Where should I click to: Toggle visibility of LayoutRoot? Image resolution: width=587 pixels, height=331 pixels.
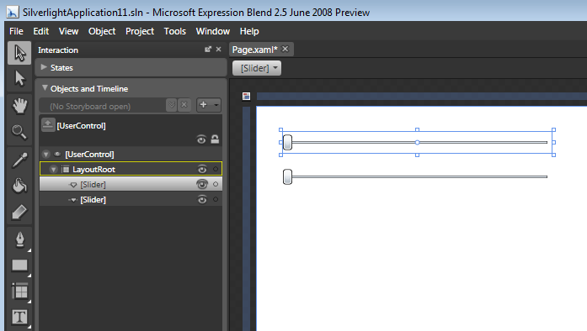(202, 169)
